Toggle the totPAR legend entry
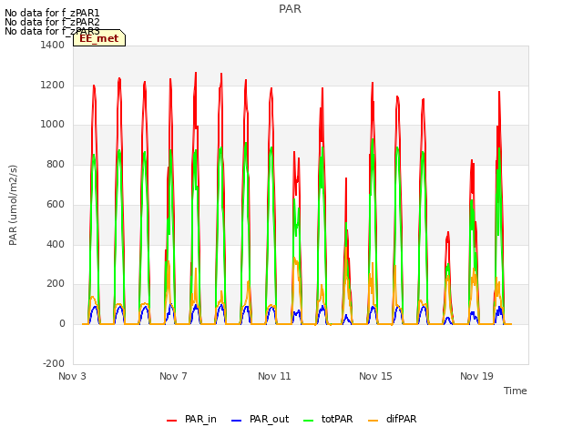The width and height of the screenshot is (583, 437). [x=328, y=419]
